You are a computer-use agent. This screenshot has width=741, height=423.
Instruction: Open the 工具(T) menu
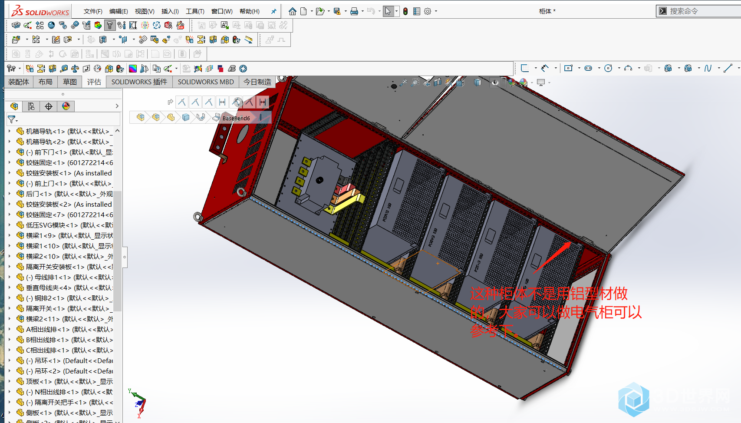click(195, 11)
